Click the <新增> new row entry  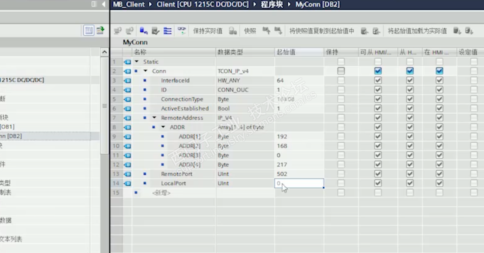coord(161,193)
